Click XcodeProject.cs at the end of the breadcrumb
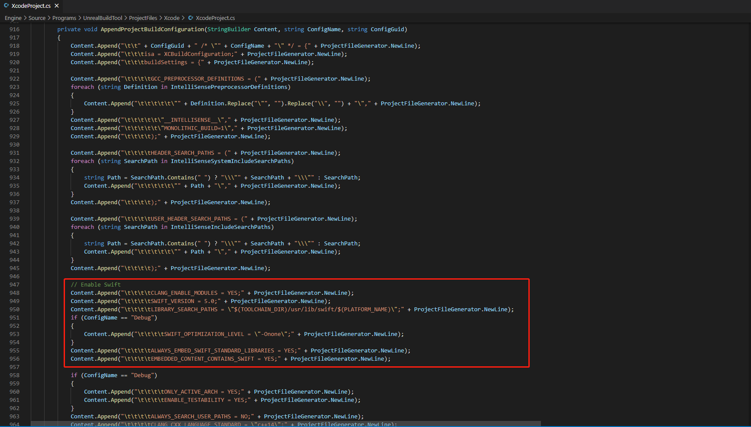The height and width of the screenshot is (427, 751). [x=214, y=18]
